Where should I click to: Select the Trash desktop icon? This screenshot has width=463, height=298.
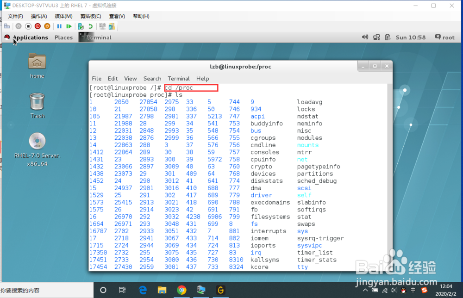(x=37, y=106)
